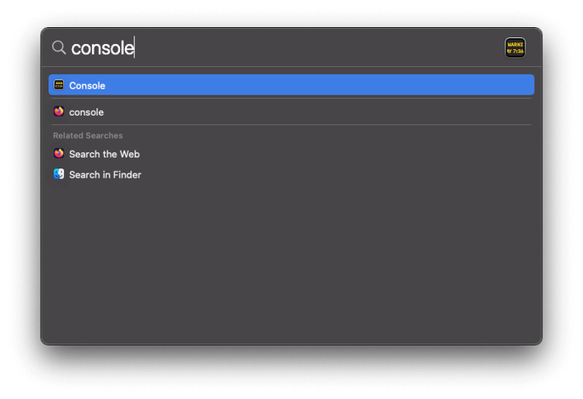The image size is (583, 399).
Task: Click the Firefox icon beside lowercase console suggestion
Action: point(59,112)
